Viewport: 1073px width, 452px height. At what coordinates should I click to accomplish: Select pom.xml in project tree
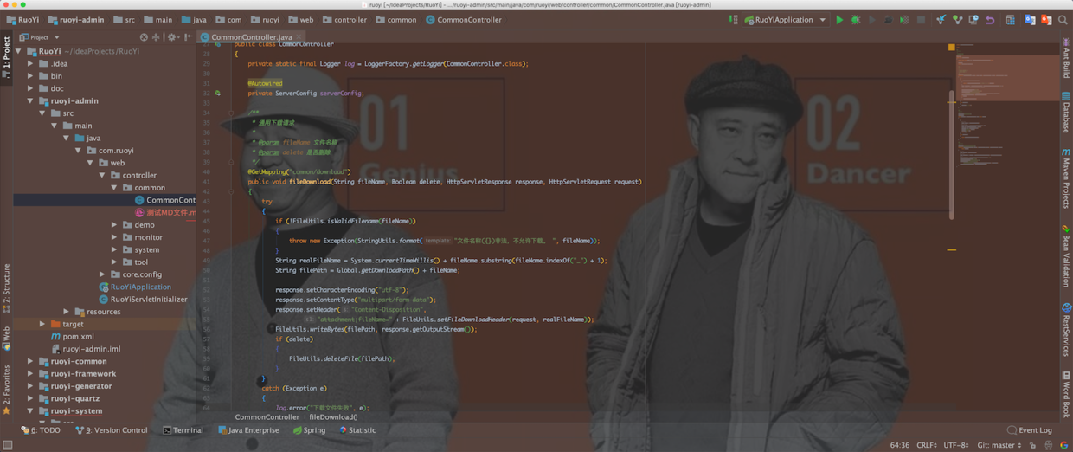[78, 337]
